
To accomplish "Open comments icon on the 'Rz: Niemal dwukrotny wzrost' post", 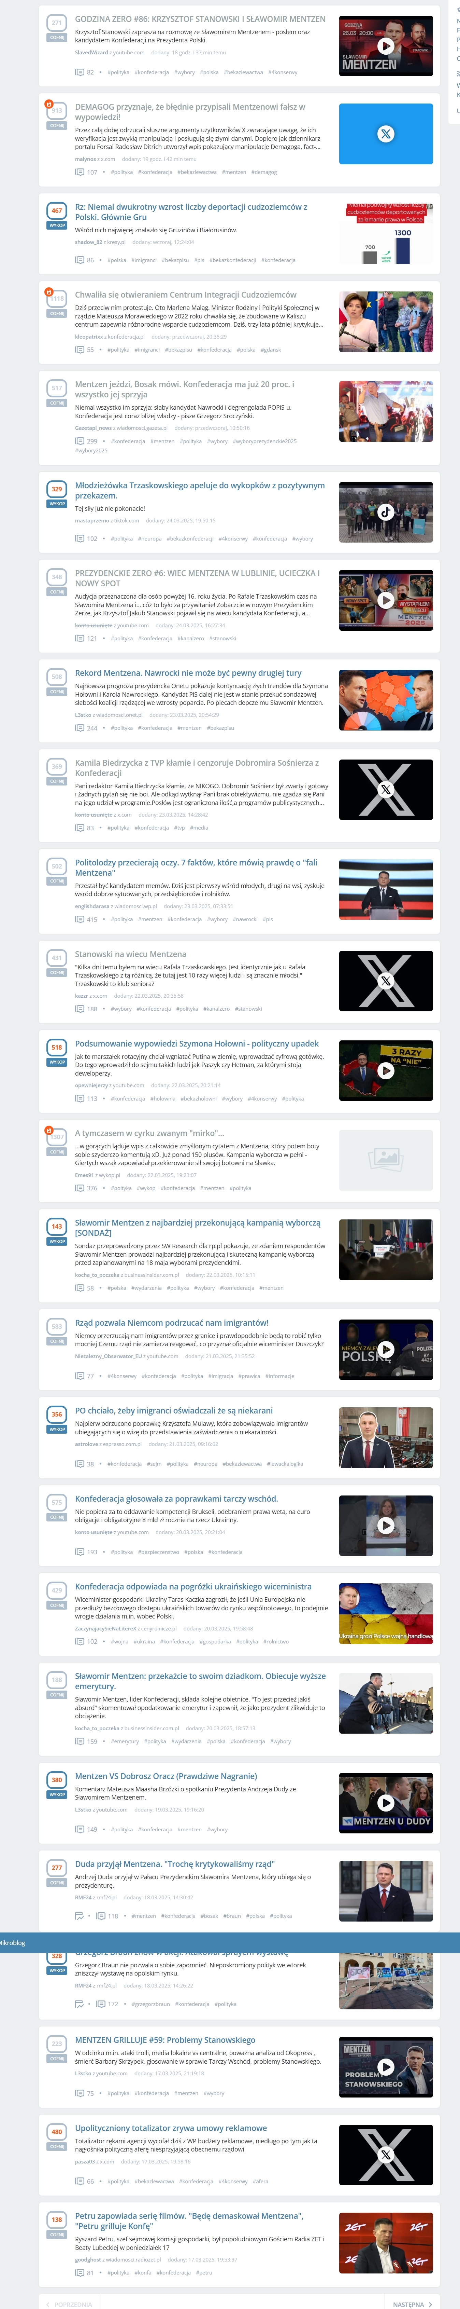I will click(x=80, y=260).
